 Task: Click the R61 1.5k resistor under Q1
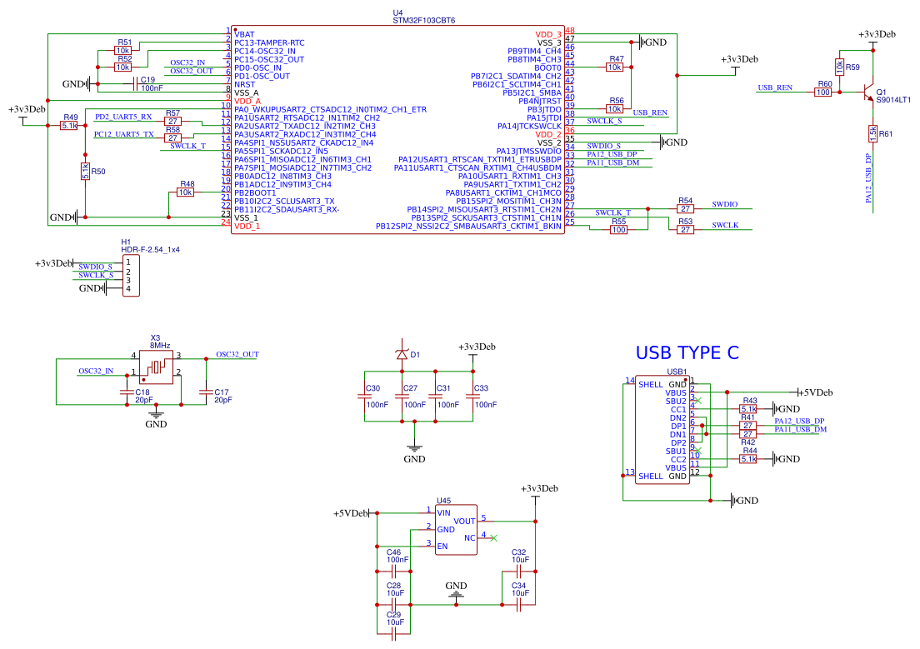tap(872, 133)
